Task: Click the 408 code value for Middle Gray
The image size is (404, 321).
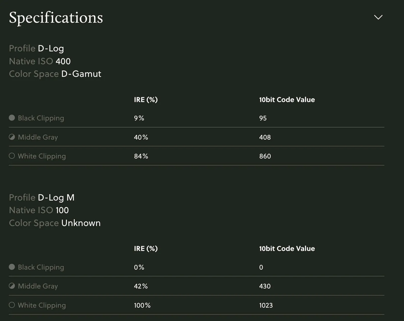Action: (265, 137)
